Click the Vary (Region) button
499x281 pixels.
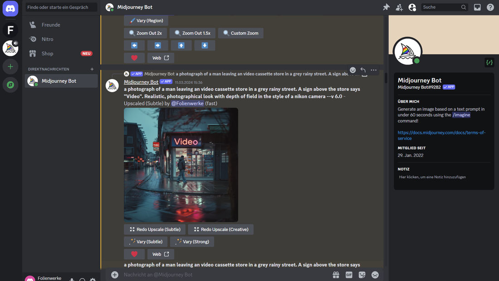click(146, 20)
